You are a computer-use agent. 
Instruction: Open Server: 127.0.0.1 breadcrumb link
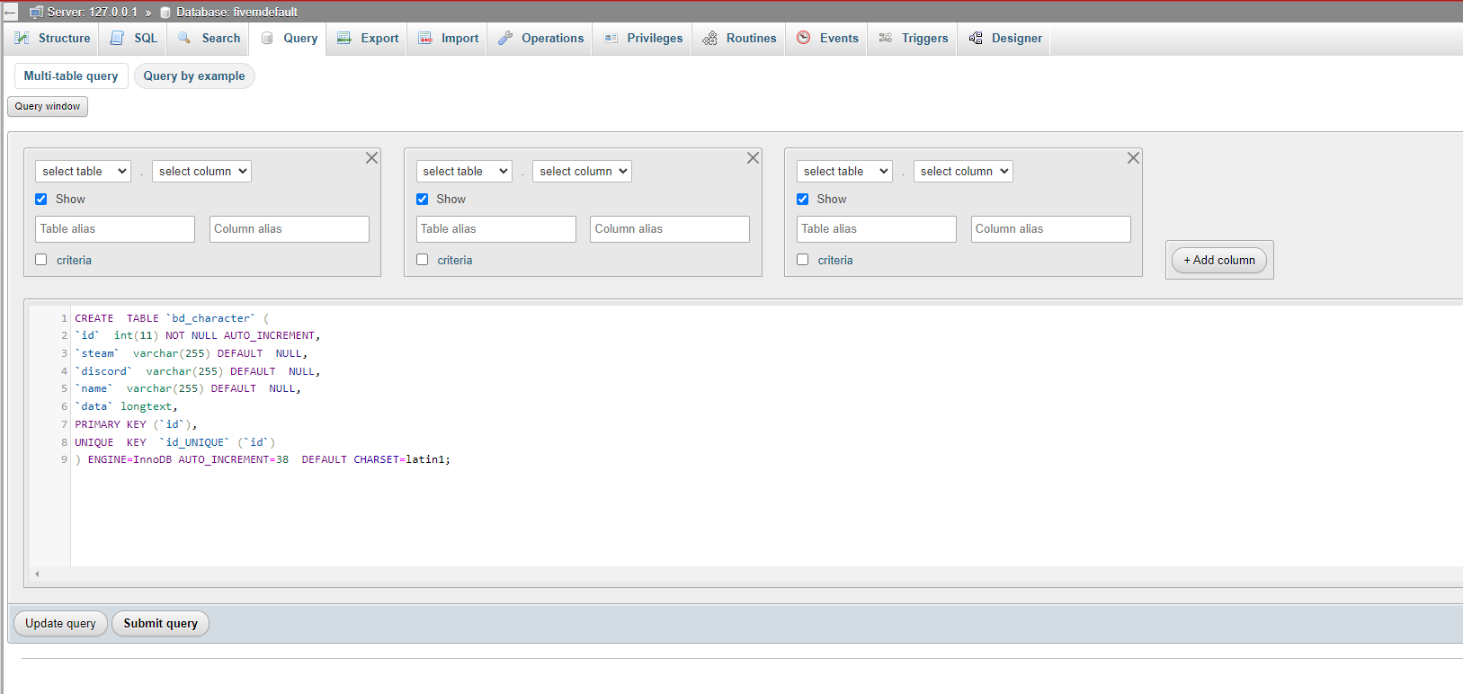[92, 12]
